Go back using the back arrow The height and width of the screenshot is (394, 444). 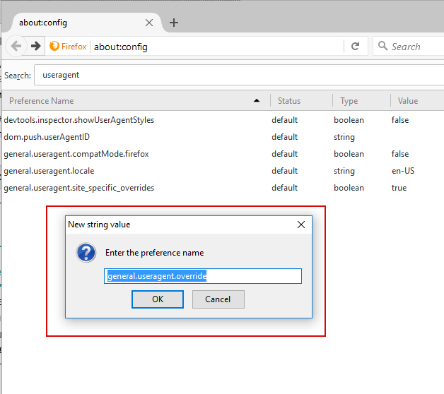click(x=16, y=46)
